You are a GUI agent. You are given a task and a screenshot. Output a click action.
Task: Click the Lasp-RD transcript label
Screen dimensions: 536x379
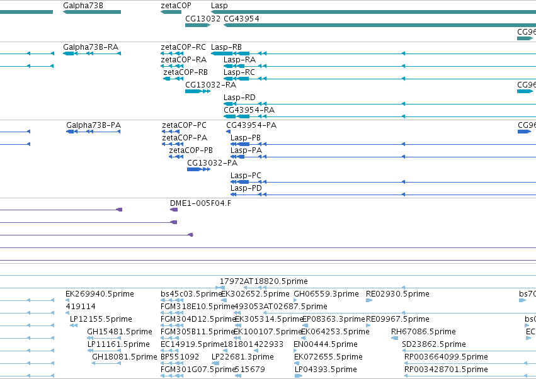(239, 98)
